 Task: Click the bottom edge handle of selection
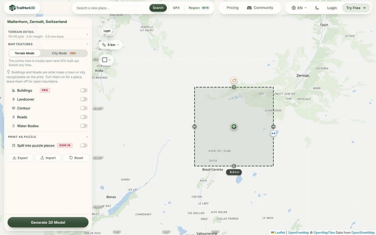pyautogui.click(x=234, y=166)
